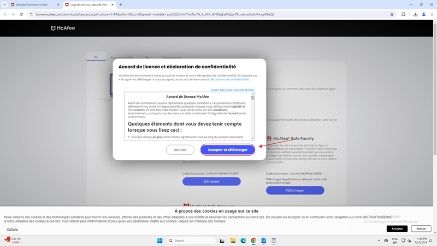
Task: Open Microsoft Edge from taskbar
Action: (243, 241)
